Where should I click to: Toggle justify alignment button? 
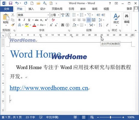click(89, 20)
